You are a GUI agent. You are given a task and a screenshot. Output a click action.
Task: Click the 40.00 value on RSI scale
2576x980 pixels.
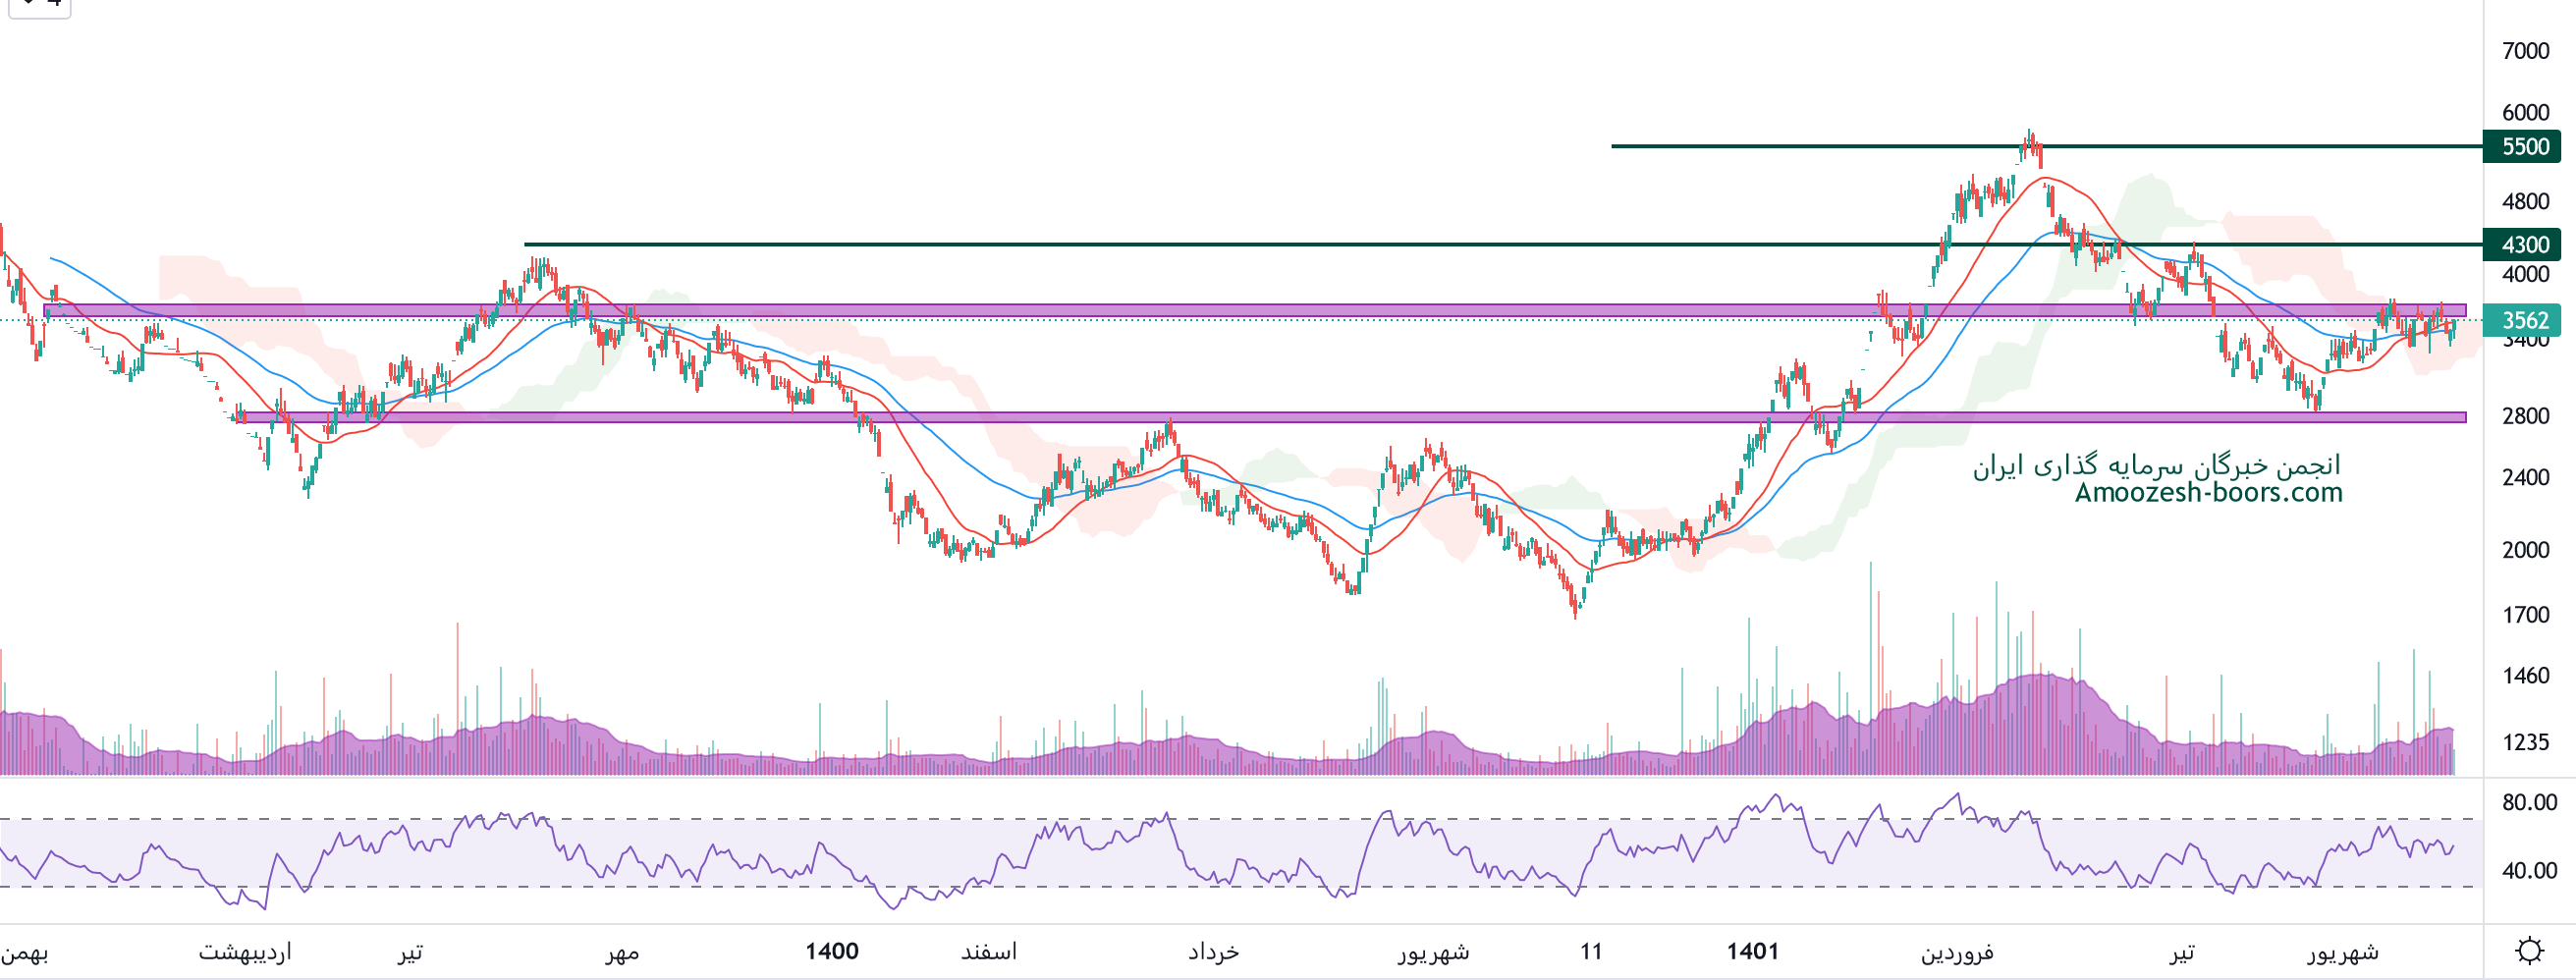point(2528,870)
